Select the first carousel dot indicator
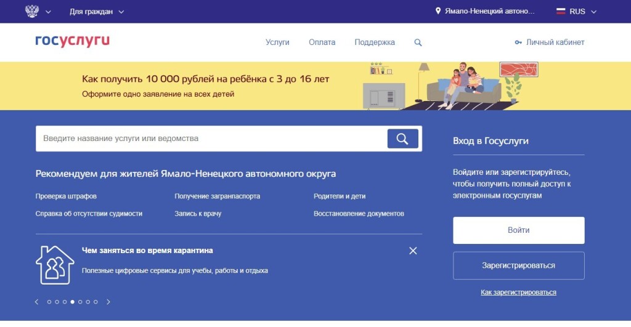This screenshot has height=327, width=631. (x=49, y=302)
